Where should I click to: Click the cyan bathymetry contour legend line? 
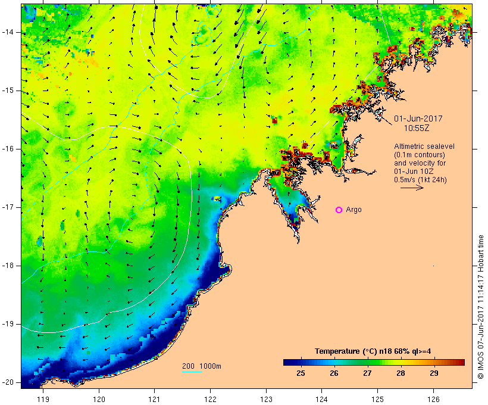pos(192,372)
